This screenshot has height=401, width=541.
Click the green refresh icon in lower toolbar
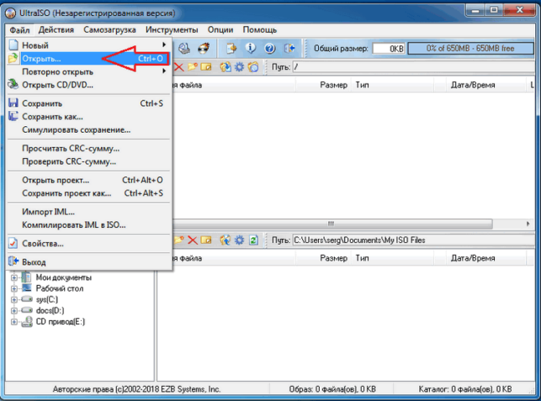(253, 240)
